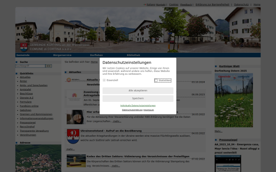Click the stamp image of Kodex article
The width and height of the screenshot is (276, 172).
(76, 161)
